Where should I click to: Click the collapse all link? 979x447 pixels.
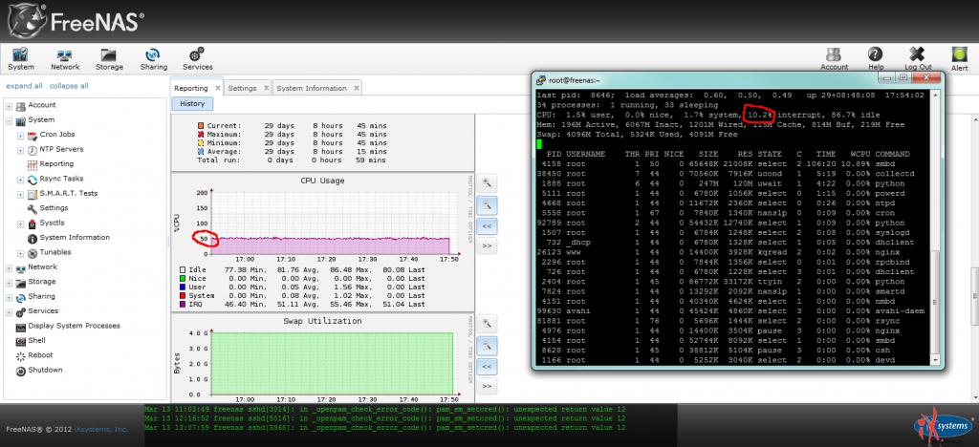69,86
